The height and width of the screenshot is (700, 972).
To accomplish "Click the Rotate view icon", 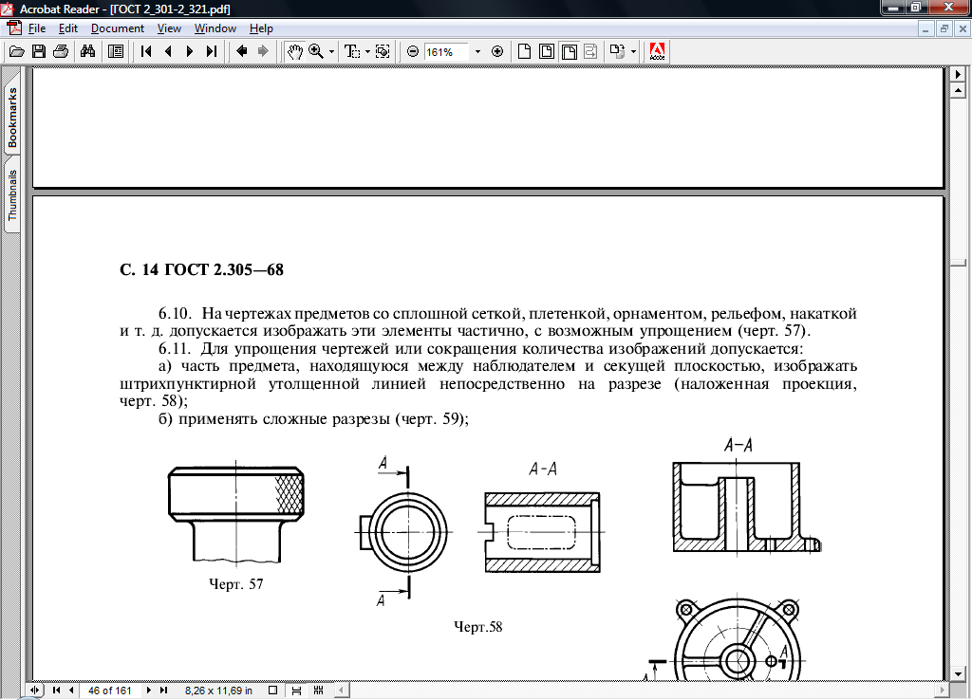I will click(x=617, y=51).
